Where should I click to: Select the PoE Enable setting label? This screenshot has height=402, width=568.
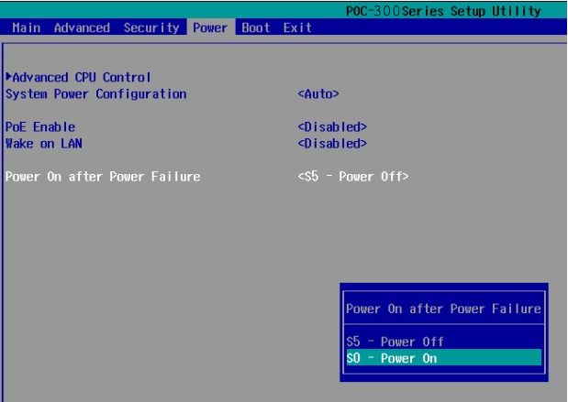(40, 126)
